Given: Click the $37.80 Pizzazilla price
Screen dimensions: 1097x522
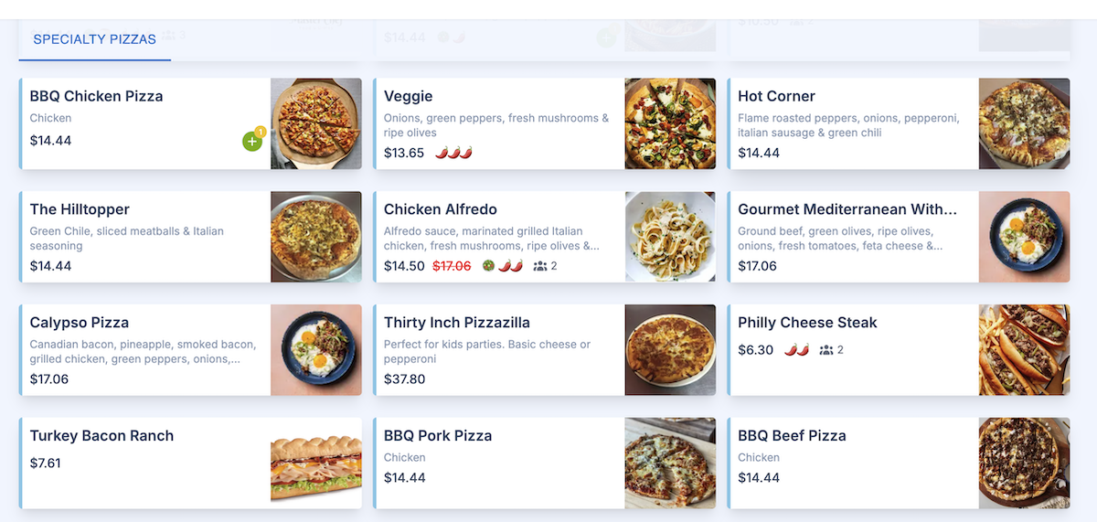Looking at the screenshot, I should click(404, 379).
